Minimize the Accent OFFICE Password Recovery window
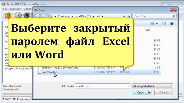 165,4
